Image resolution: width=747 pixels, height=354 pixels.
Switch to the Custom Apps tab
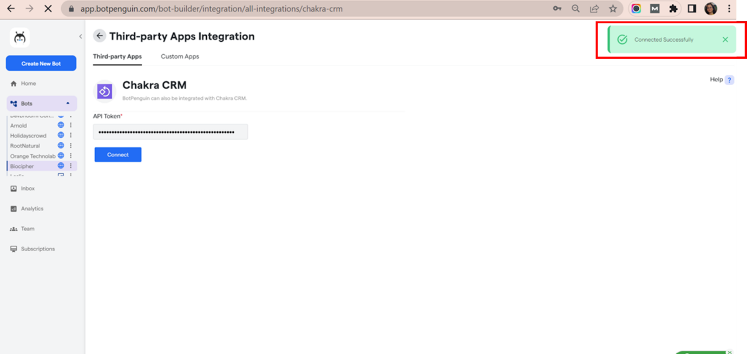point(180,56)
